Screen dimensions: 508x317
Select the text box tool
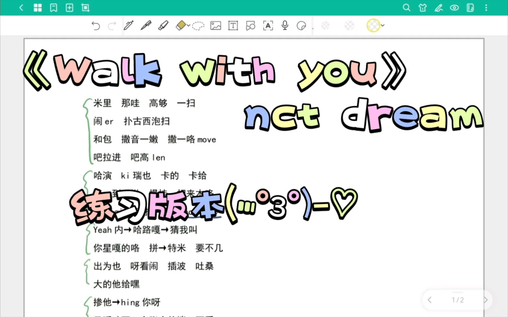click(x=233, y=26)
